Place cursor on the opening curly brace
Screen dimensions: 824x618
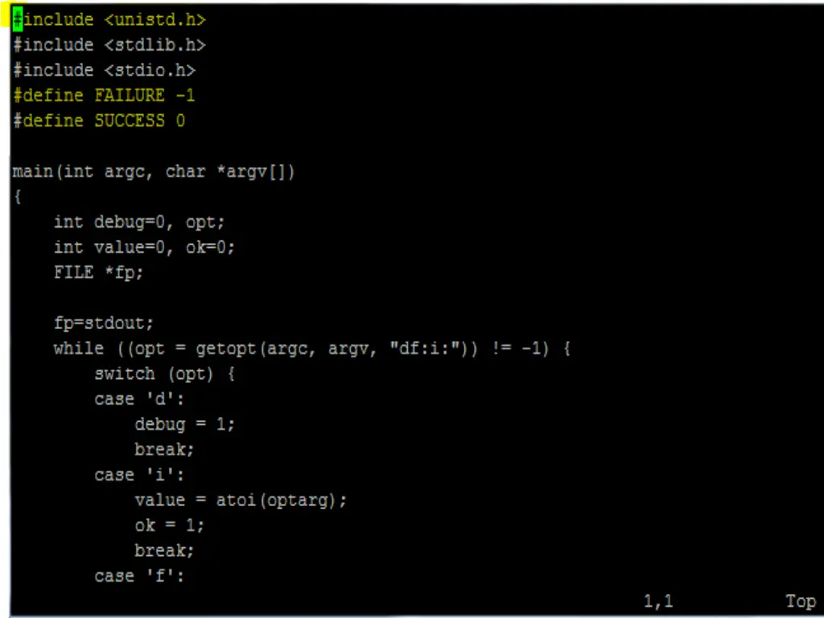[18, 196]
